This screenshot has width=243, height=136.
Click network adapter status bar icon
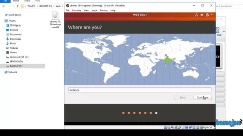[x=176, y=127]
